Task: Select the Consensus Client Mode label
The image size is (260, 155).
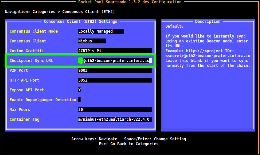Action: click(x=34, y=31)
